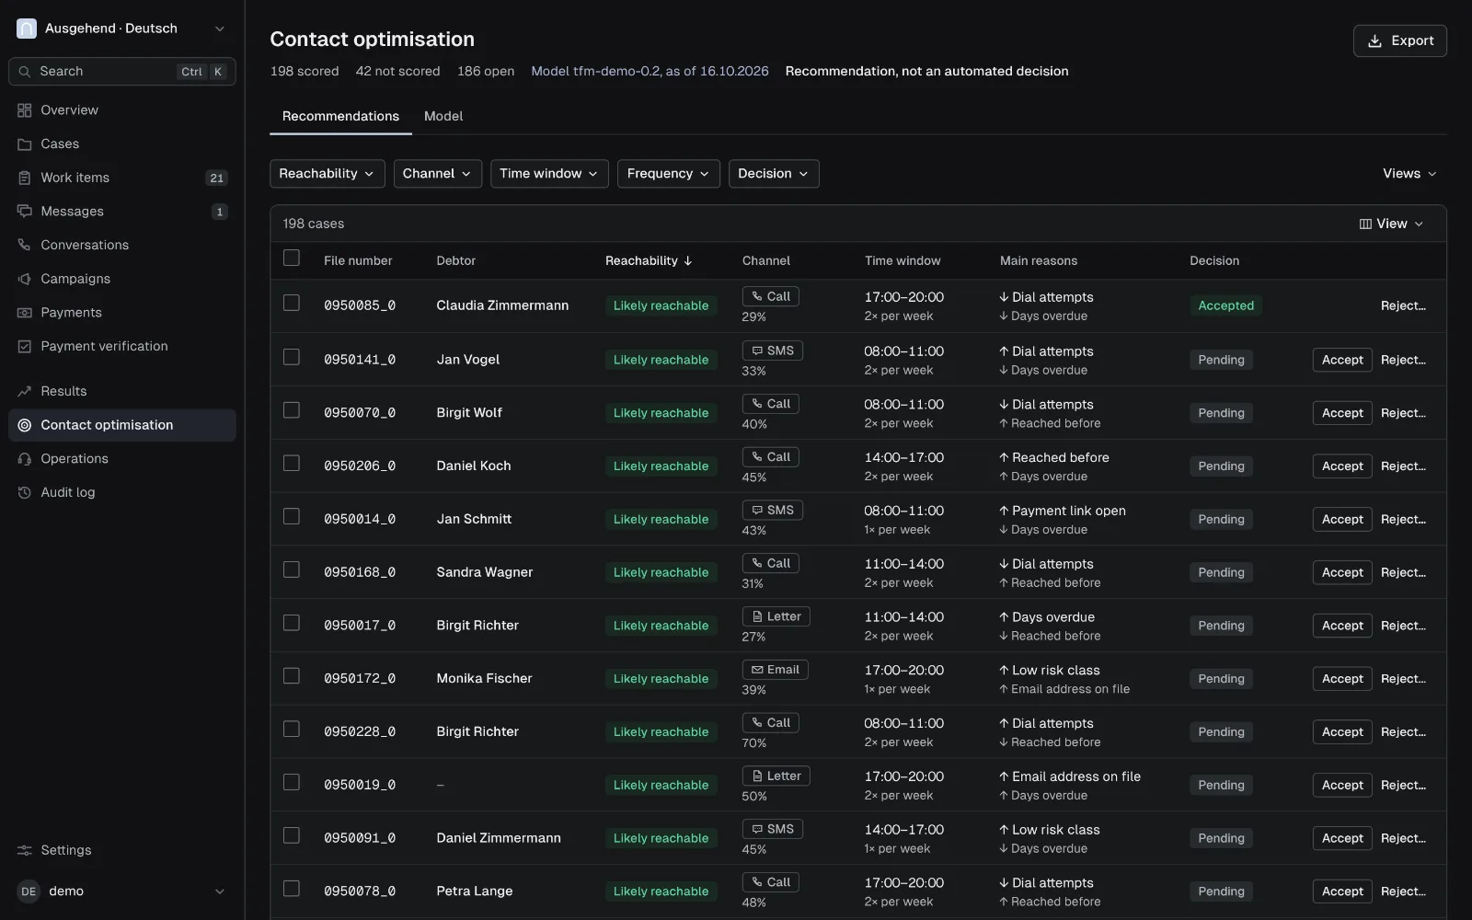Screen dimensions: 1472x920
Task: Open the Settings sliders icon
Action: click(25, 850)
